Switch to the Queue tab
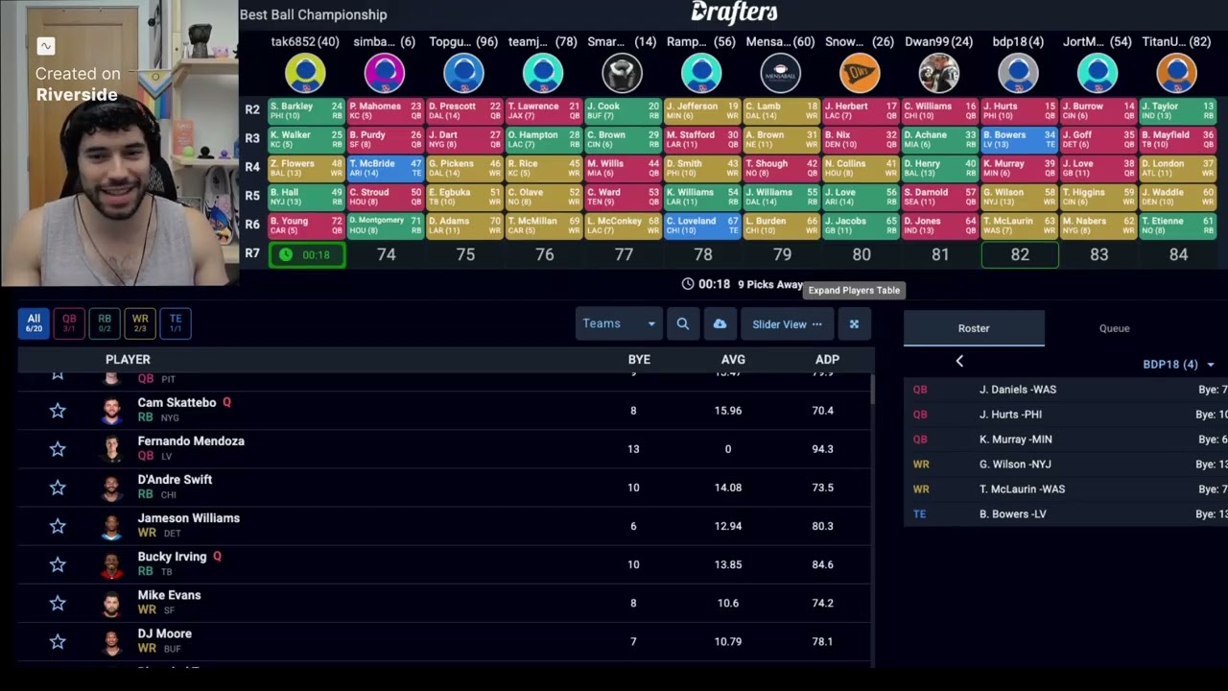 point(1114,328)
